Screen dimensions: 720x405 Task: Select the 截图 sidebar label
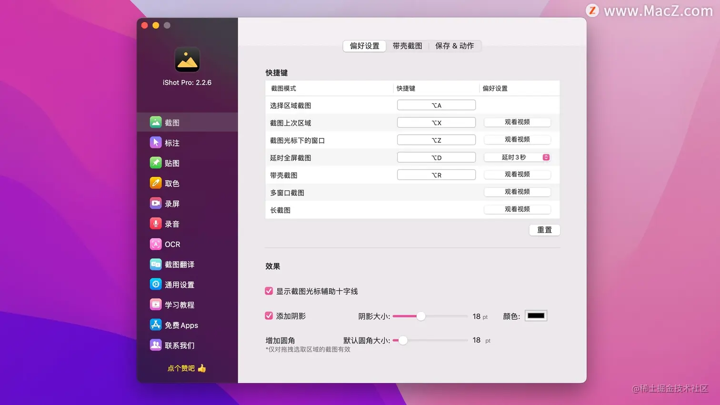[x=172, y=123]
